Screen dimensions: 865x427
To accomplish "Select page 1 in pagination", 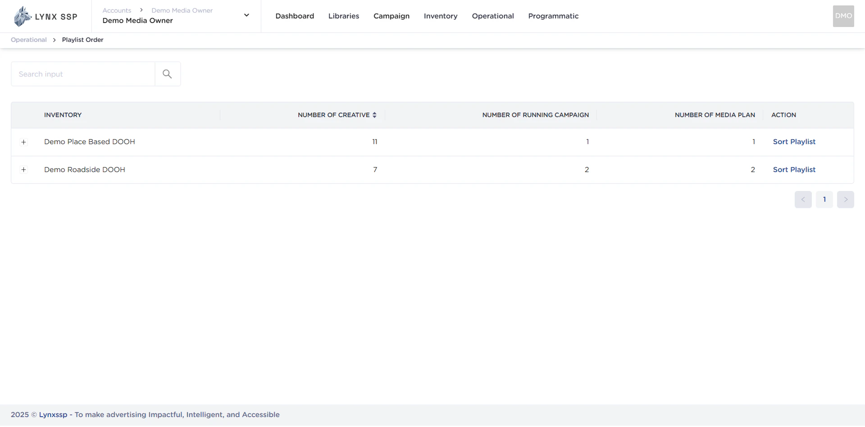I will 824,199.
